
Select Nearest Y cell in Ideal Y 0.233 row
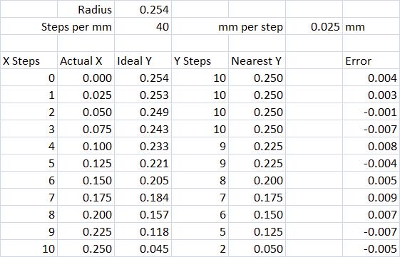coord(257,146)
